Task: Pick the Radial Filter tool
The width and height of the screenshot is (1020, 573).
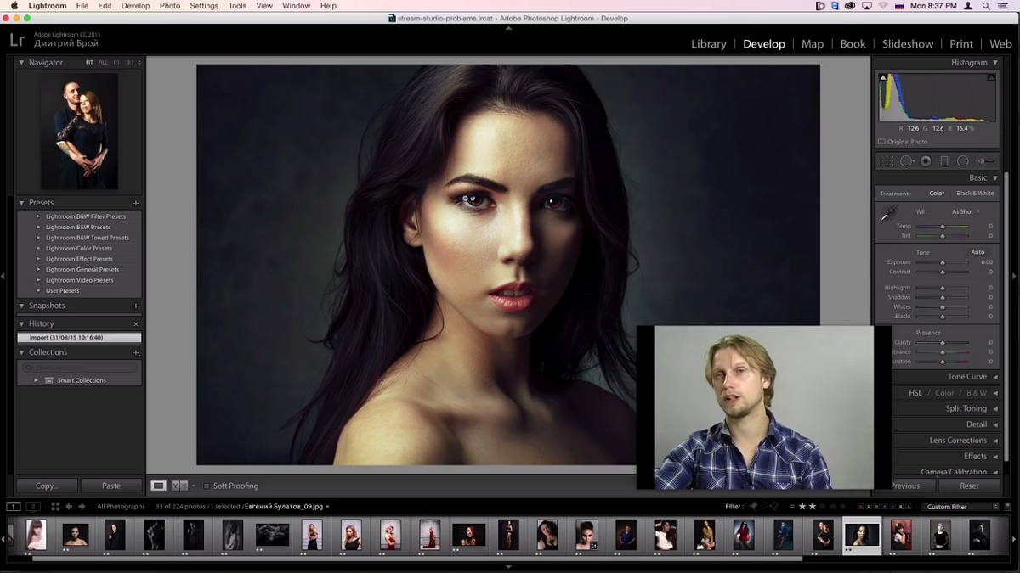Action: [963, 161]
